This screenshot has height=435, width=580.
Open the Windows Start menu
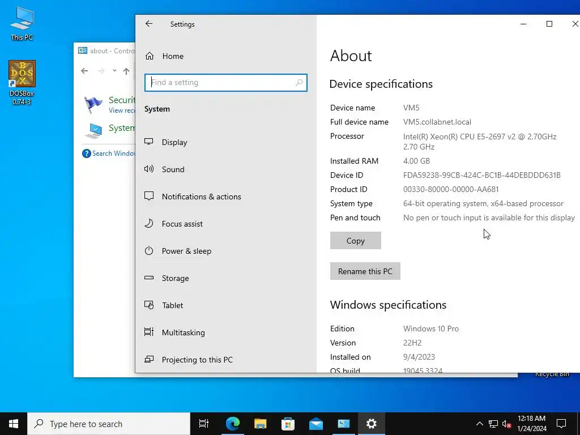coord(14,424)
